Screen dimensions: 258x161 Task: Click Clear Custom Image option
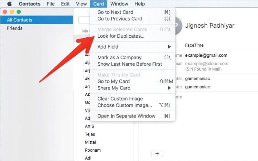pos(120,99)
